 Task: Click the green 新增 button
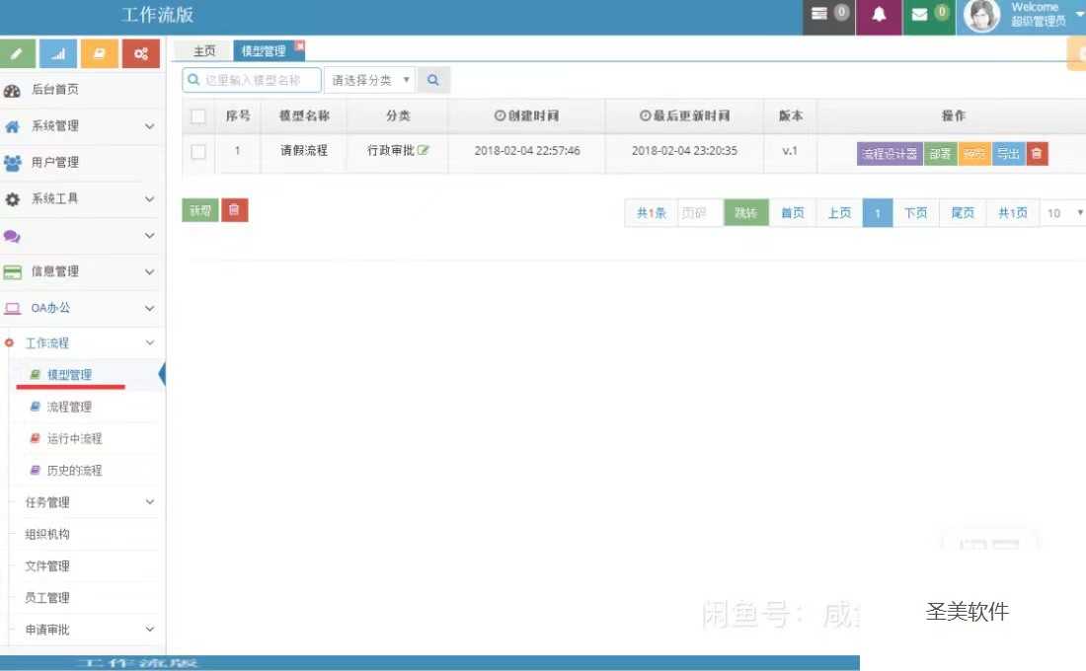(x=200, y=210)
